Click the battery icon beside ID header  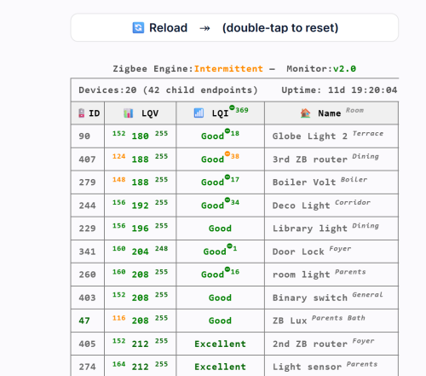click(x=82, y=113)
